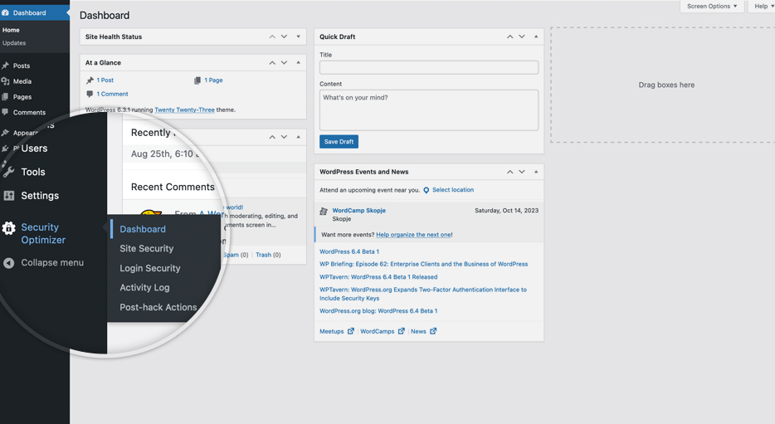Click the Settings sliders icon
This screenshot has width=775, height=424.
9,196
